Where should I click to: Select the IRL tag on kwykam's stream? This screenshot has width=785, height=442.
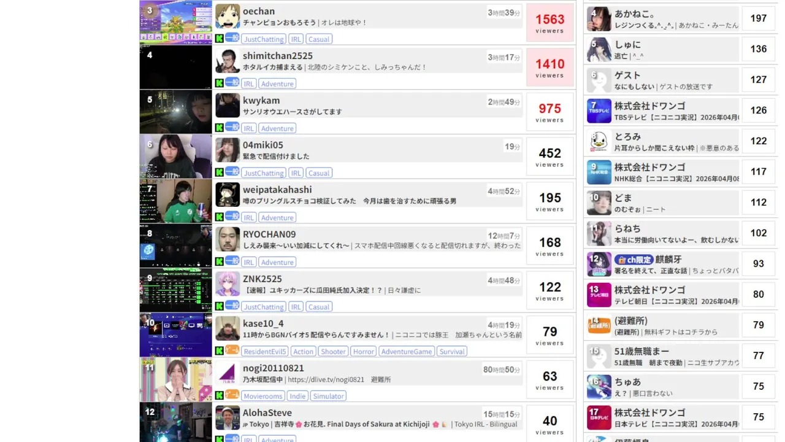coord(248,128)
